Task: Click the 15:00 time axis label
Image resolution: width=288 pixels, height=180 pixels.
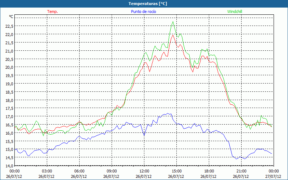Action: 176,171
